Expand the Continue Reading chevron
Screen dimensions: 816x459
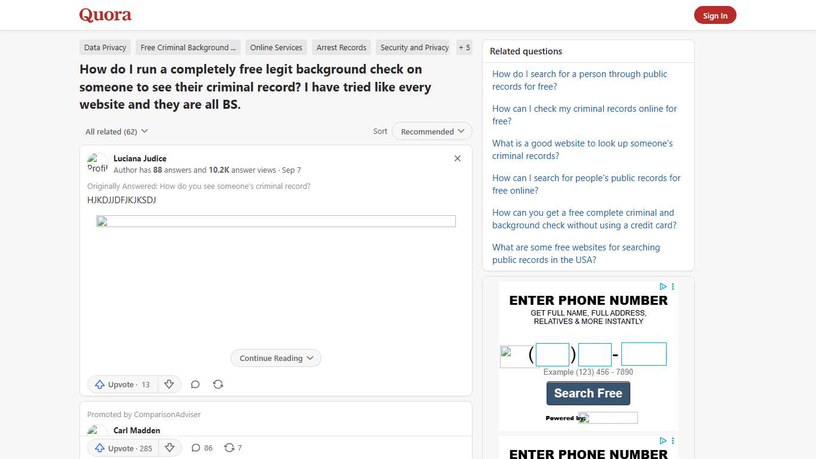[x=309, y=358]
